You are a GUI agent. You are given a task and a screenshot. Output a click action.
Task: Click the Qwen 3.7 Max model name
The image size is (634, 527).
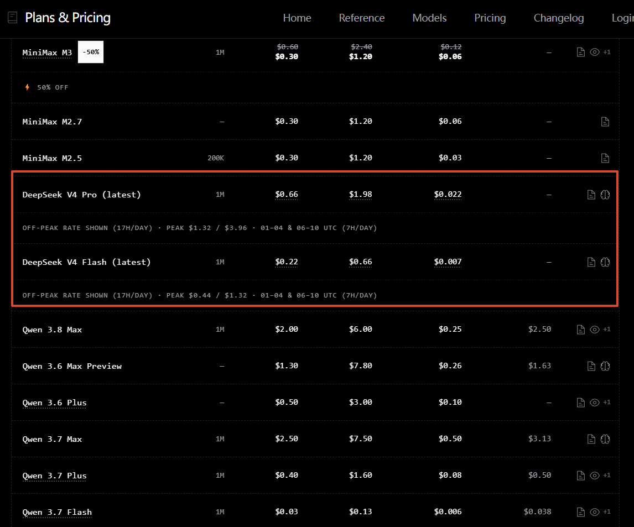(52, 439)
